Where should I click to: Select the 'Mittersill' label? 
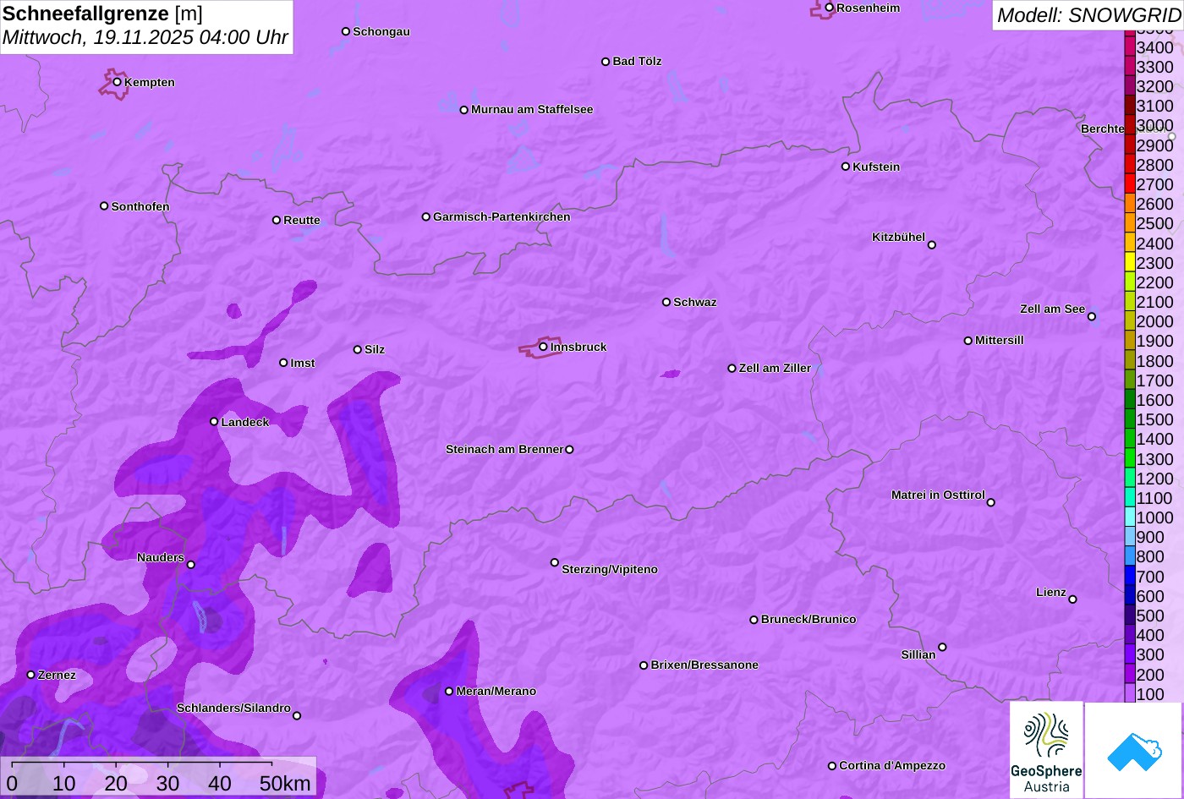point(1000,341)
